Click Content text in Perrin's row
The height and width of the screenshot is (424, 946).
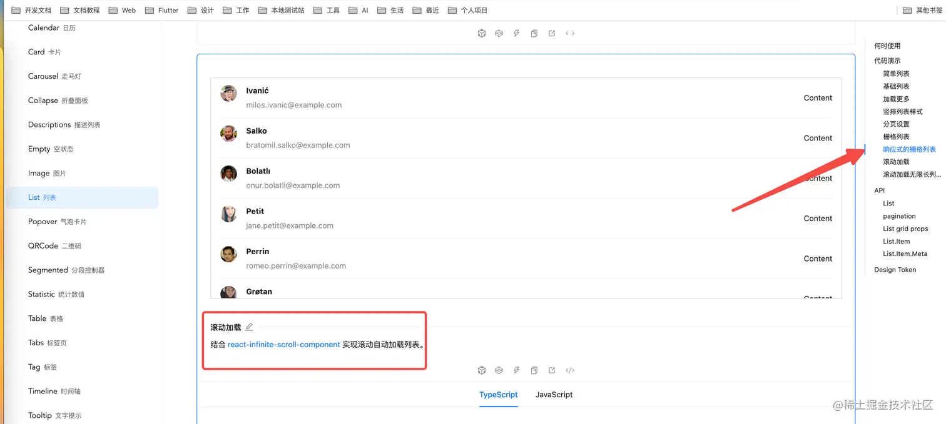click(818, 259)
